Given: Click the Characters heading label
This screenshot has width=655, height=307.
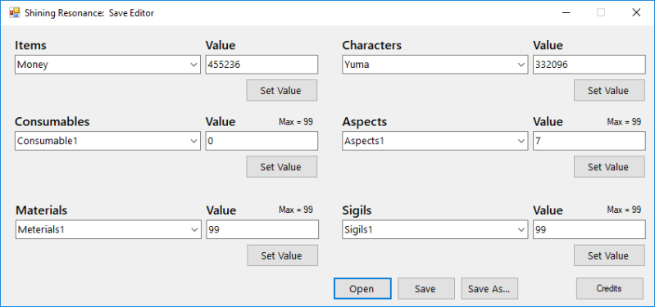Looking at the screenshot, I should (372, 45).
